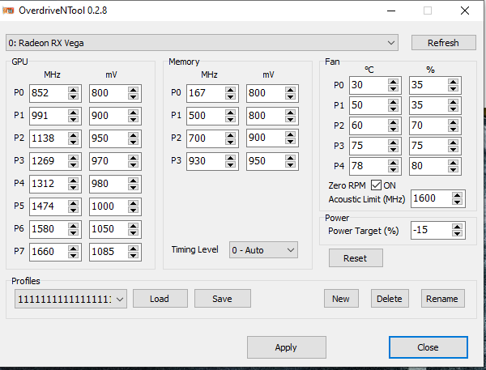Increase Memory P2 MHz with up arrow
This screenshot has height=370, width=486.
[x=231, y=135]
